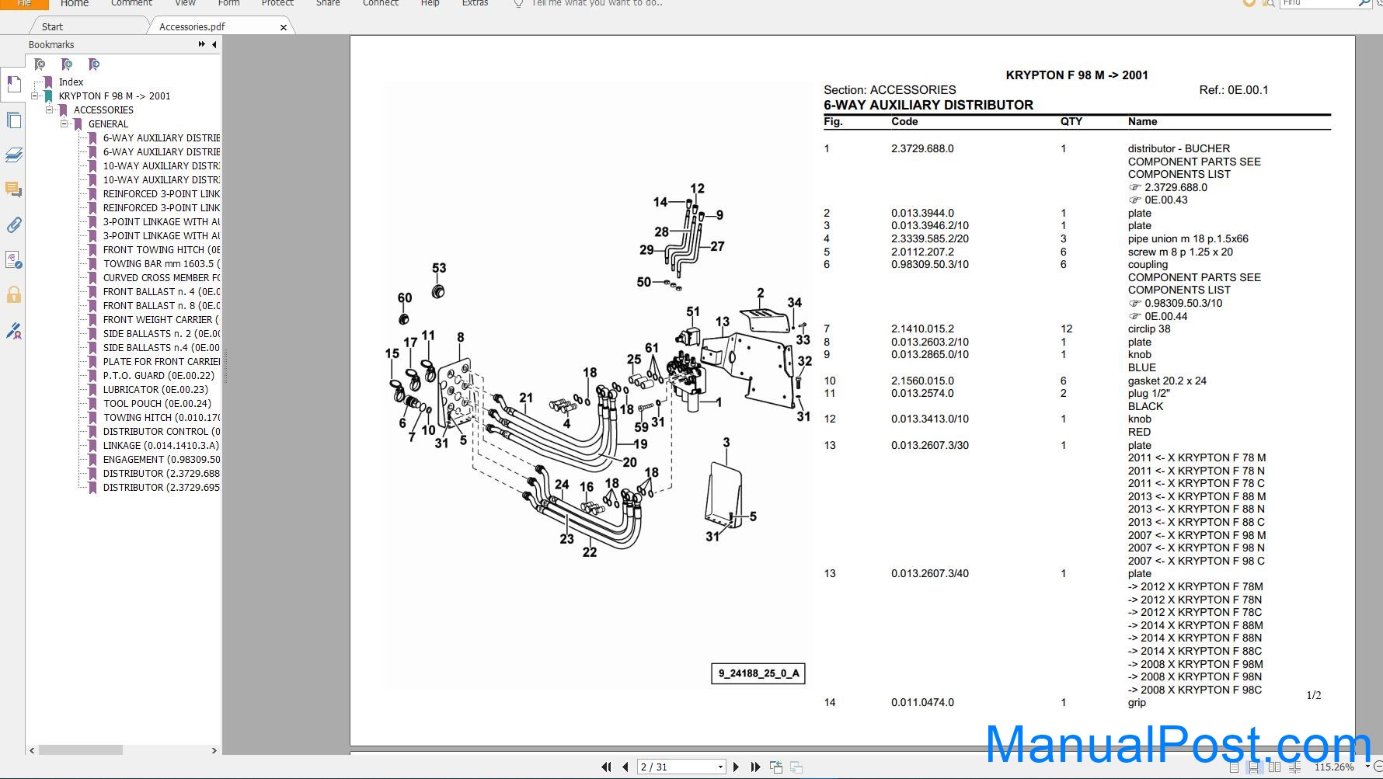This screenshot has width=1383, height=779.
Task: Open the Security lock panel icon
Action: [x=13, y=295]
